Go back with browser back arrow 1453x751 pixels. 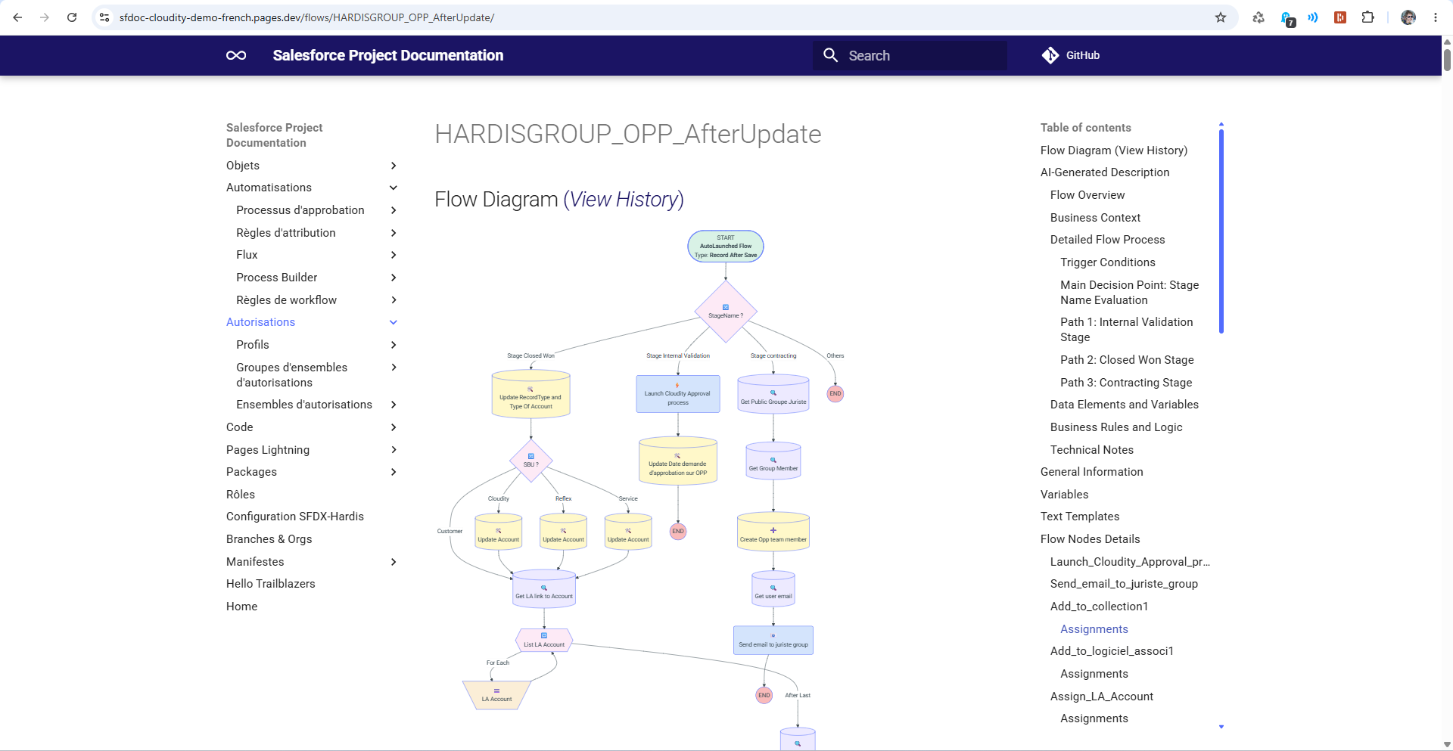[x=17, y=17]
